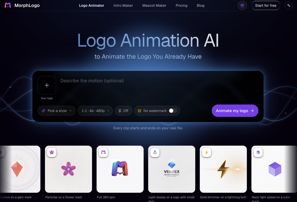
Task: Expand the Pick a style dropdown
Action: (x=56, y=111)
